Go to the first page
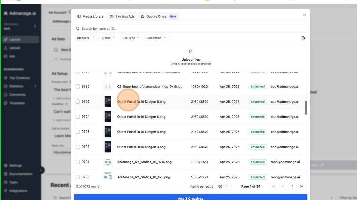The width and height of the screenshot is (357, 200). [274, 186]
